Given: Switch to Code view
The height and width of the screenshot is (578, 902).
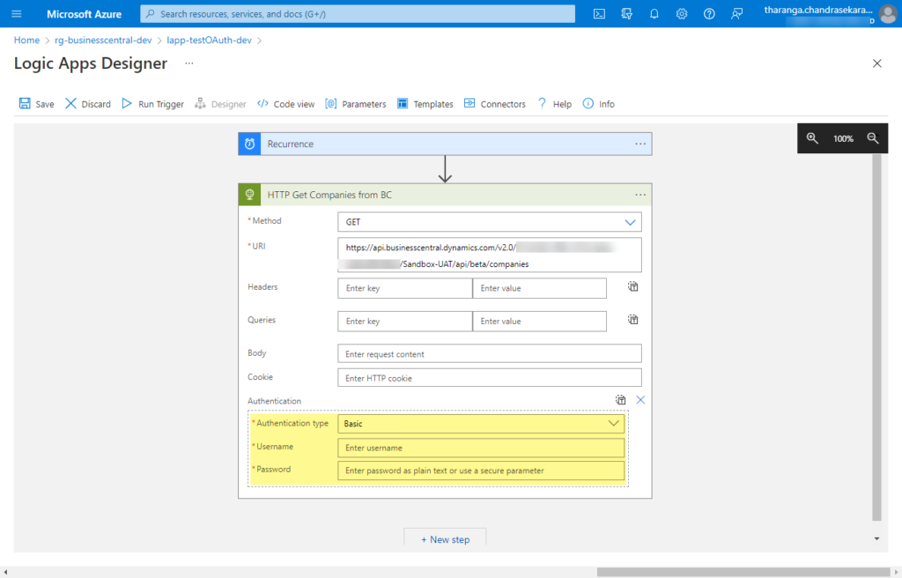Looking at the screenshot, I should pos(286,104).
